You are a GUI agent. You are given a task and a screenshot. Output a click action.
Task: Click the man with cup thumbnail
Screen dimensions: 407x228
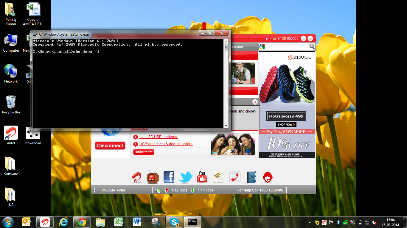(x=243, y=73)
